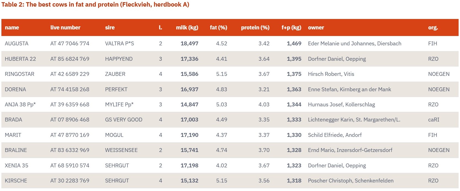
Task: Click the 'protein (%)' column header
Action: (255, 27)
